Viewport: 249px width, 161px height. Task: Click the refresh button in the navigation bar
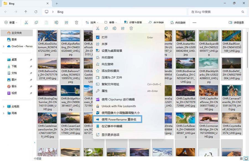coord(36,12)
